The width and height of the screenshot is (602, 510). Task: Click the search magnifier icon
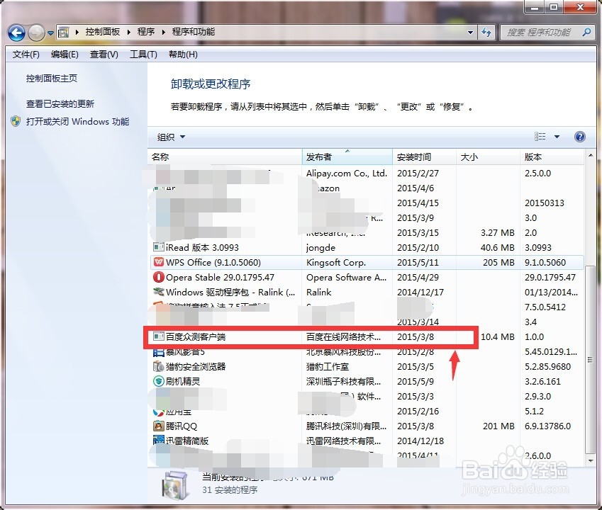click(x=586, y=32)
